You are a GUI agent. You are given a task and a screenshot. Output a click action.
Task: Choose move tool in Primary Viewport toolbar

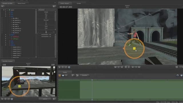pos(63,67)
